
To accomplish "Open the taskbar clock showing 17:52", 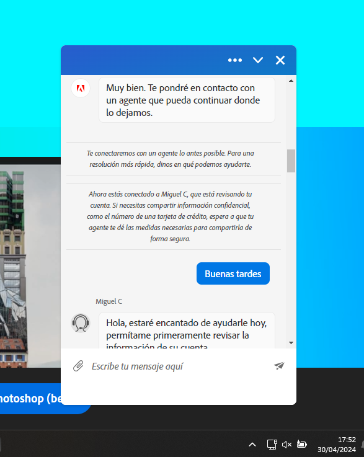I will 337,445.
